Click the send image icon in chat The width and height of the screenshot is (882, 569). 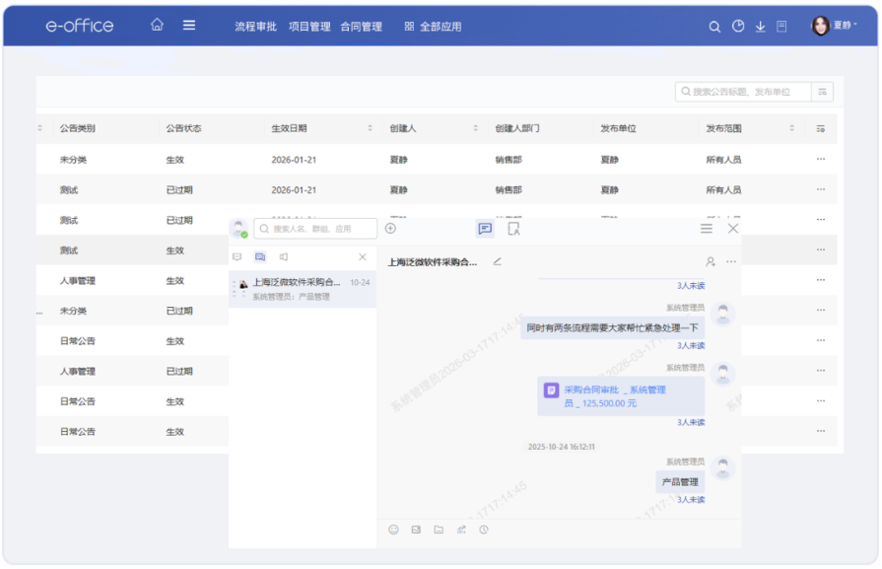[x=416, y=530]
